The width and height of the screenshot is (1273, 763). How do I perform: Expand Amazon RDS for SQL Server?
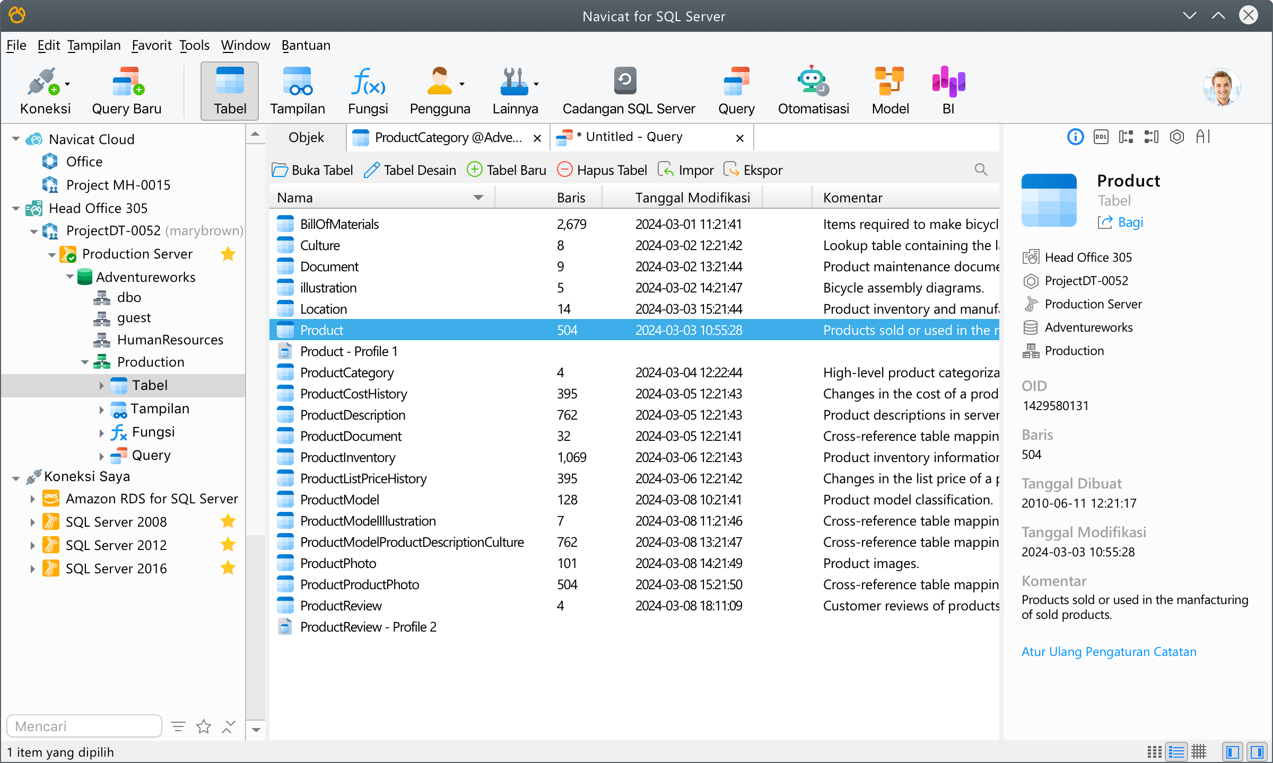(32, 499)
